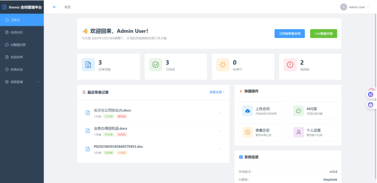Click the 处理中 orange spinner icon
The height and width of the screenshot is (183, 377).
(223, 65)
